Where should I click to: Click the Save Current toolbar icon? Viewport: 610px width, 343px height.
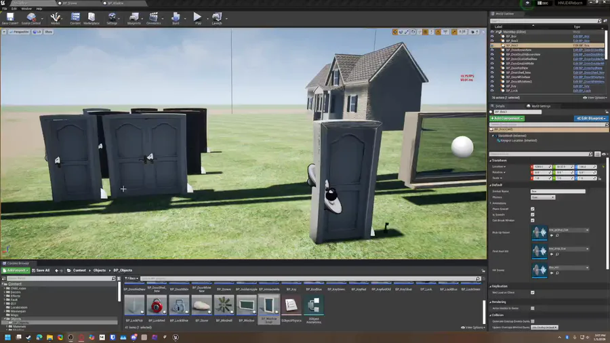(x=10, y=18)
